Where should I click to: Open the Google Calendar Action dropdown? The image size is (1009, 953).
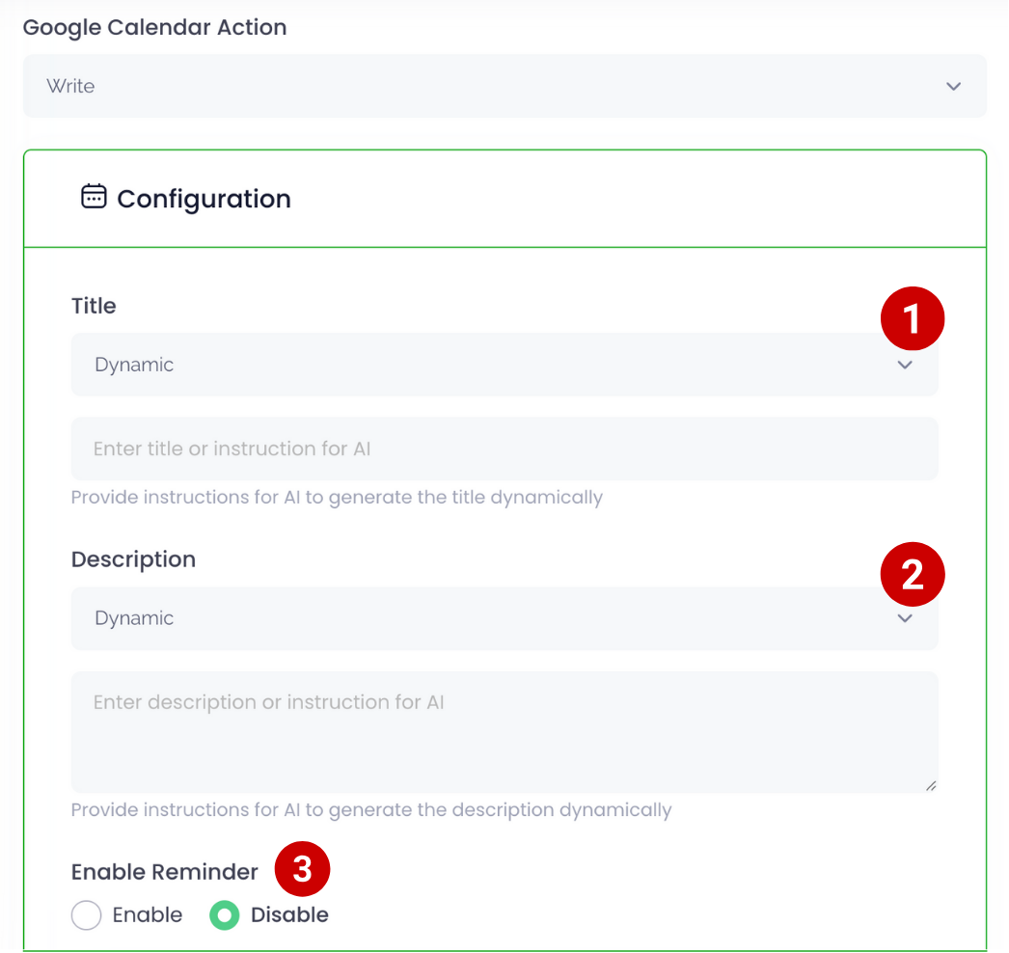[504, 87]
